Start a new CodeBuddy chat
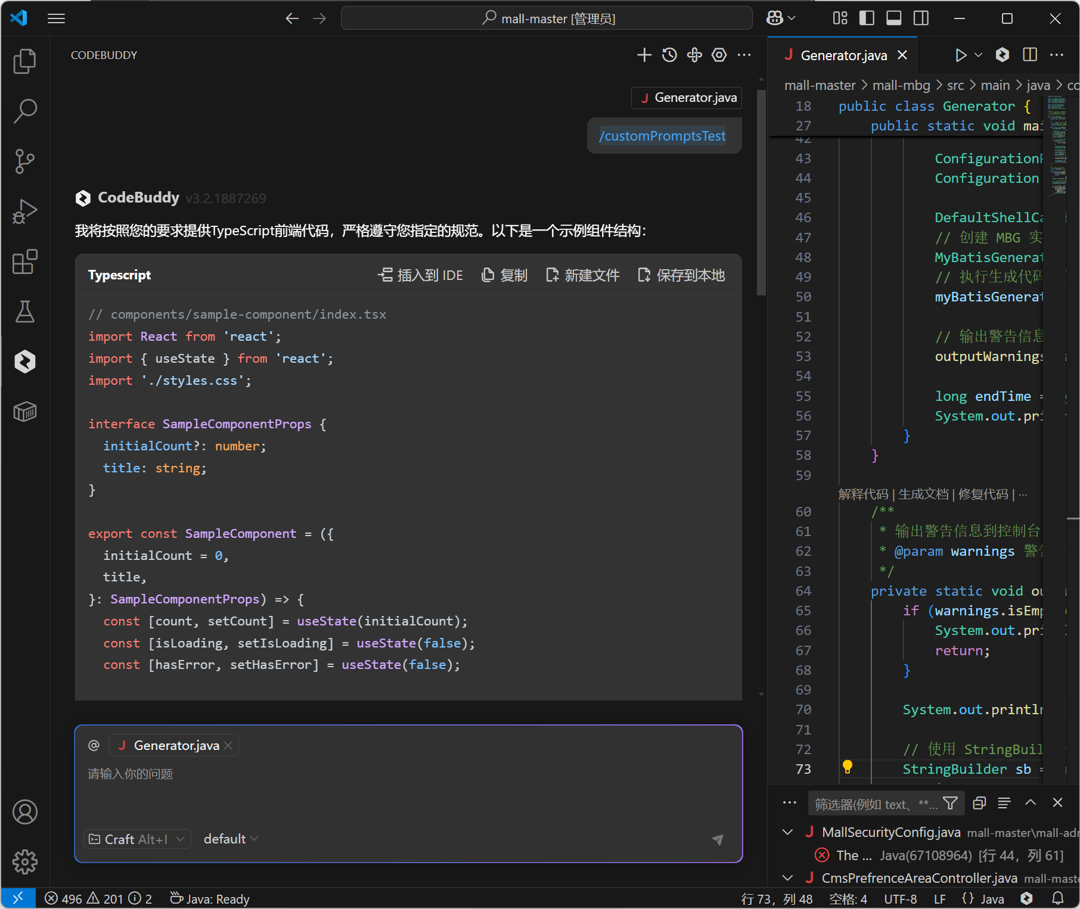This screenshot has width=1080, height=909. click(x=644, y=55)
